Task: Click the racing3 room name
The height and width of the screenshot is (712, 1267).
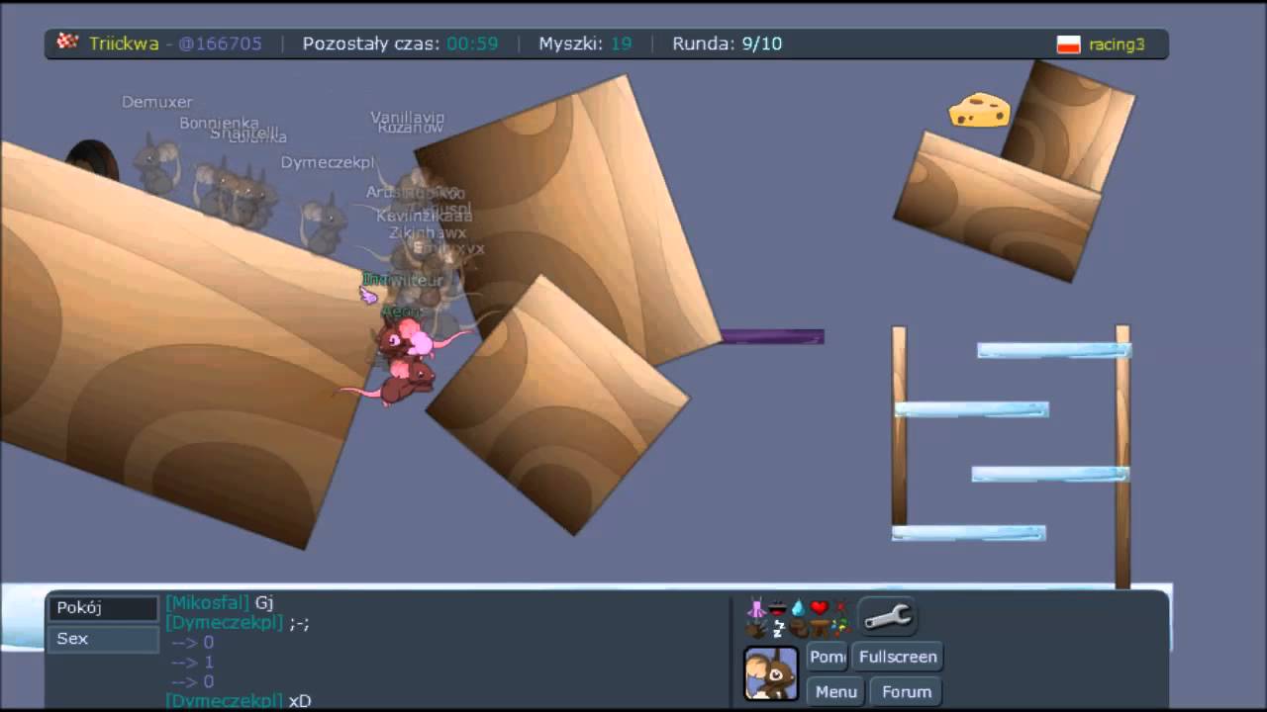Action: point(1117,44)
